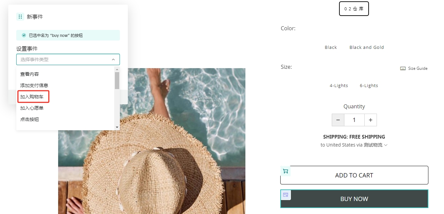
Task: Click the cart event icon on ADD TO CART
Action: (285, 171)
